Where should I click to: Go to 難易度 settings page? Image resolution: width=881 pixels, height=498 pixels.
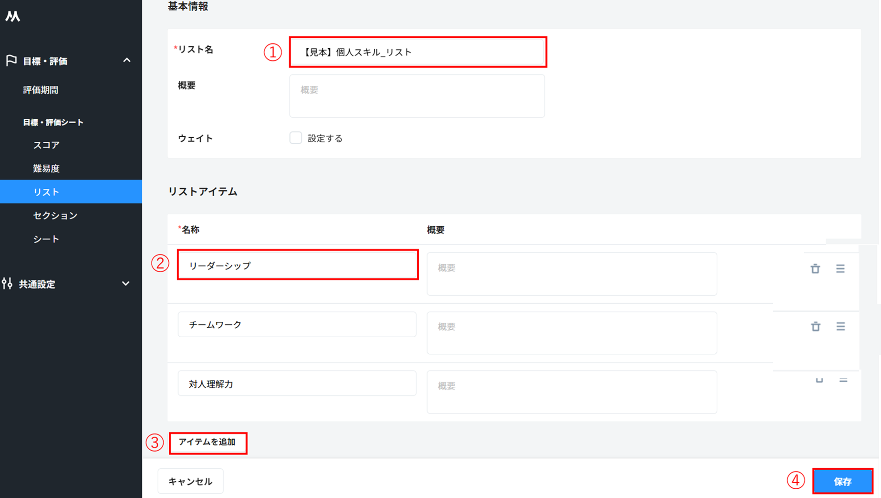[x=46, y=168]
